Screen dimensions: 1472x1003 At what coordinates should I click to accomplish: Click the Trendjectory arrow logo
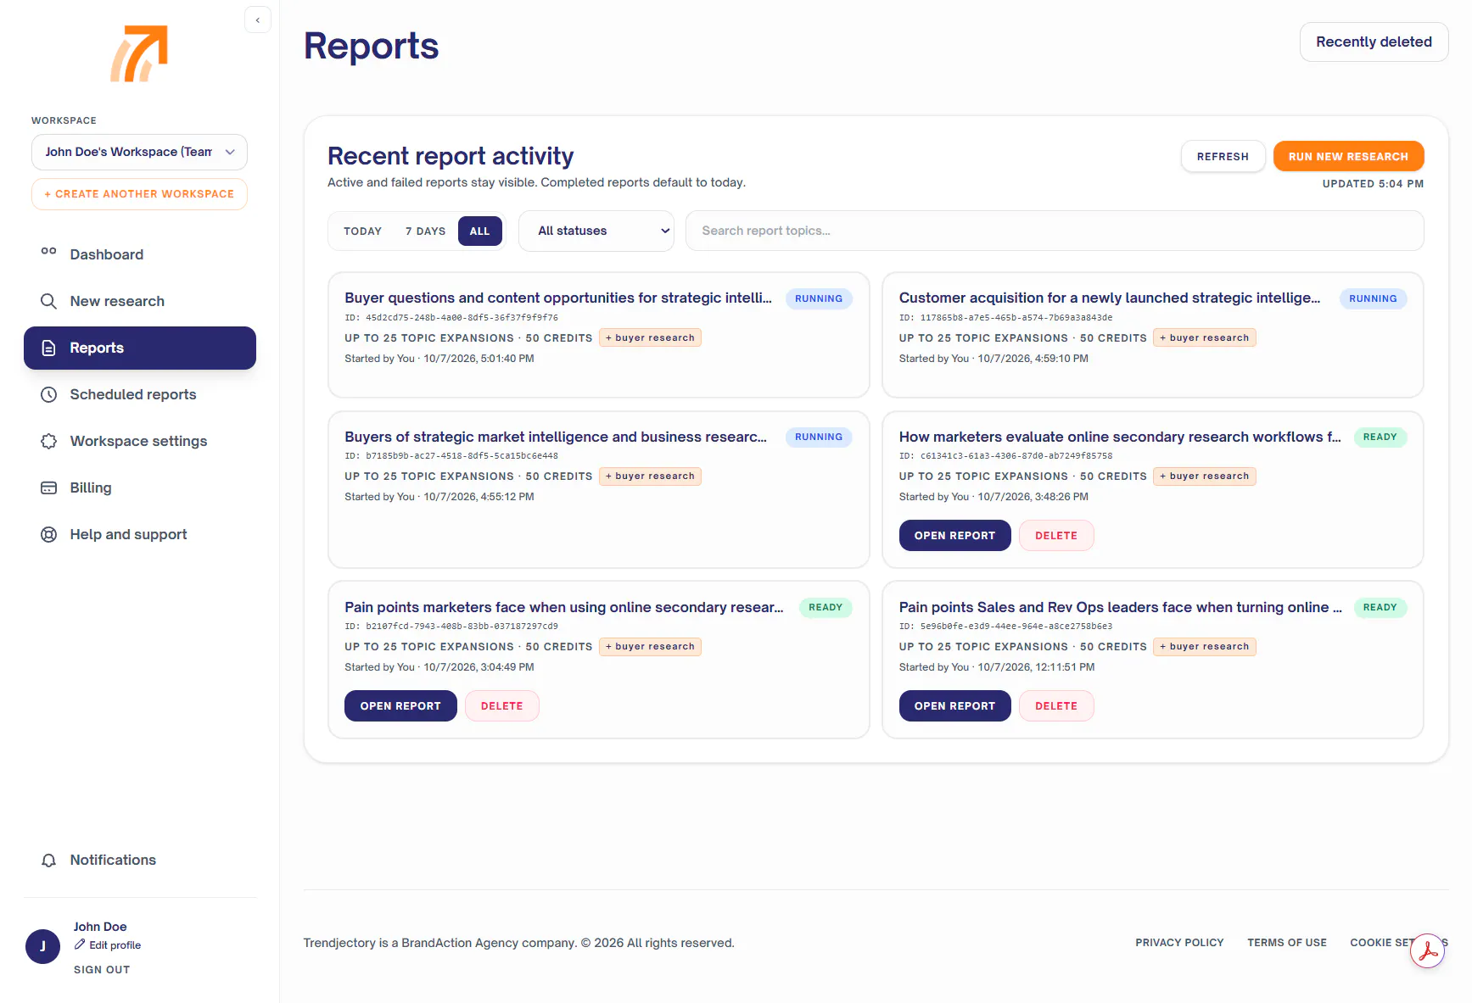[139, 53]
